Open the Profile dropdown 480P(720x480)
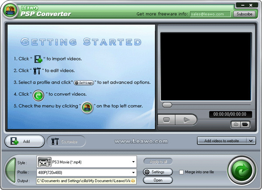The width and height of the screenshot is (262, 190). (86, 172)
